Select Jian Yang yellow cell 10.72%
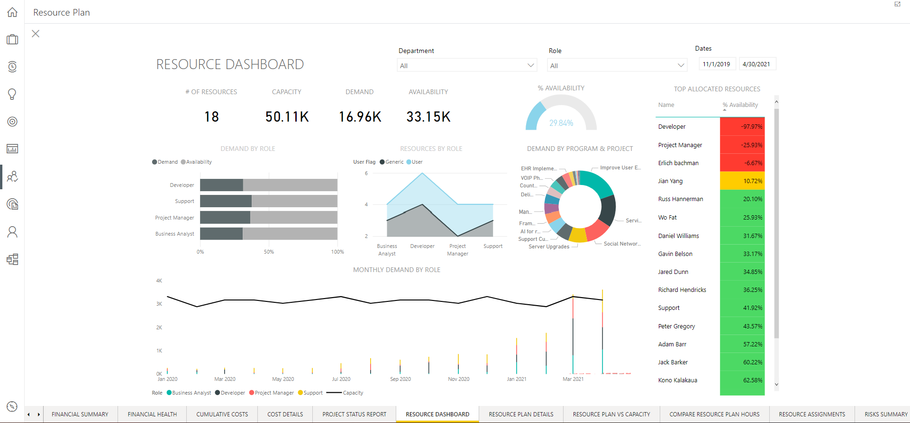 point(742,181)
